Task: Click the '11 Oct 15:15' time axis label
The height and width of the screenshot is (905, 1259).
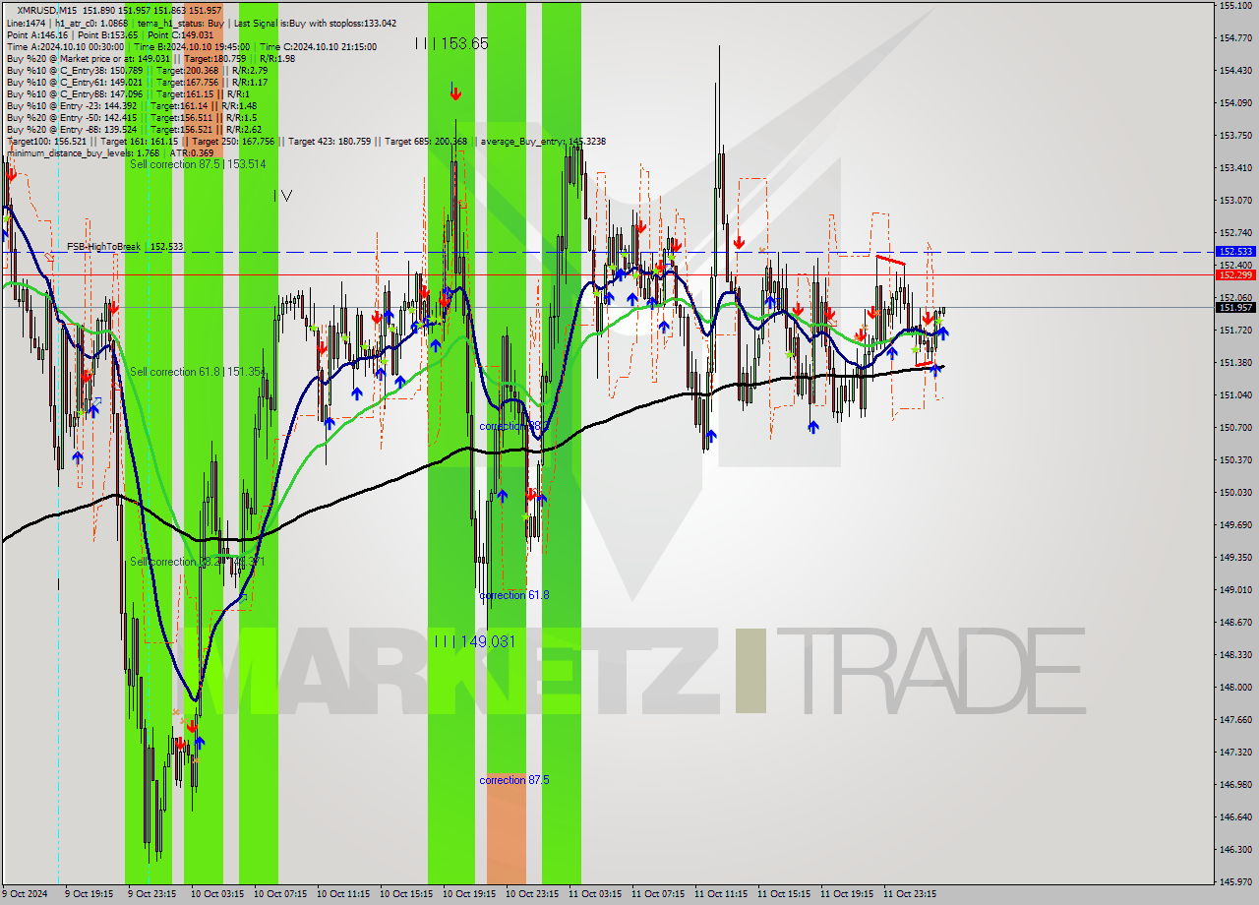Action: point(782,894)
